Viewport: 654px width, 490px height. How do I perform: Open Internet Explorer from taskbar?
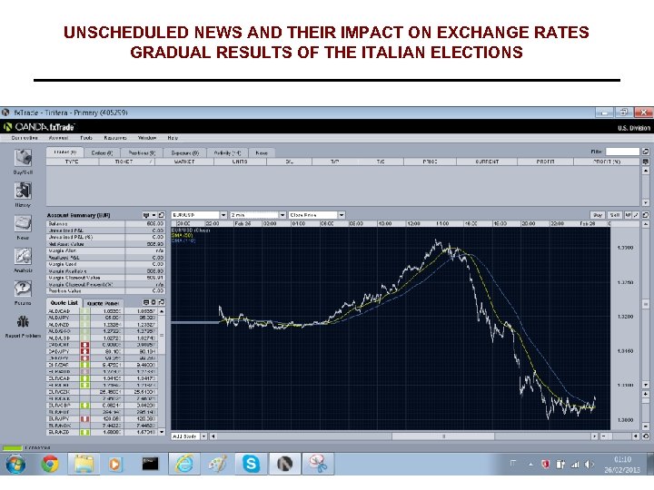coord(183,464)
